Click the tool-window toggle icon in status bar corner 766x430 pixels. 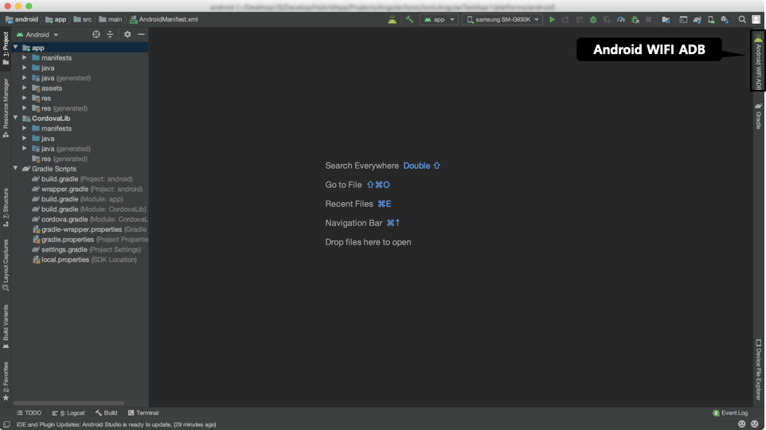pos(6,424)
